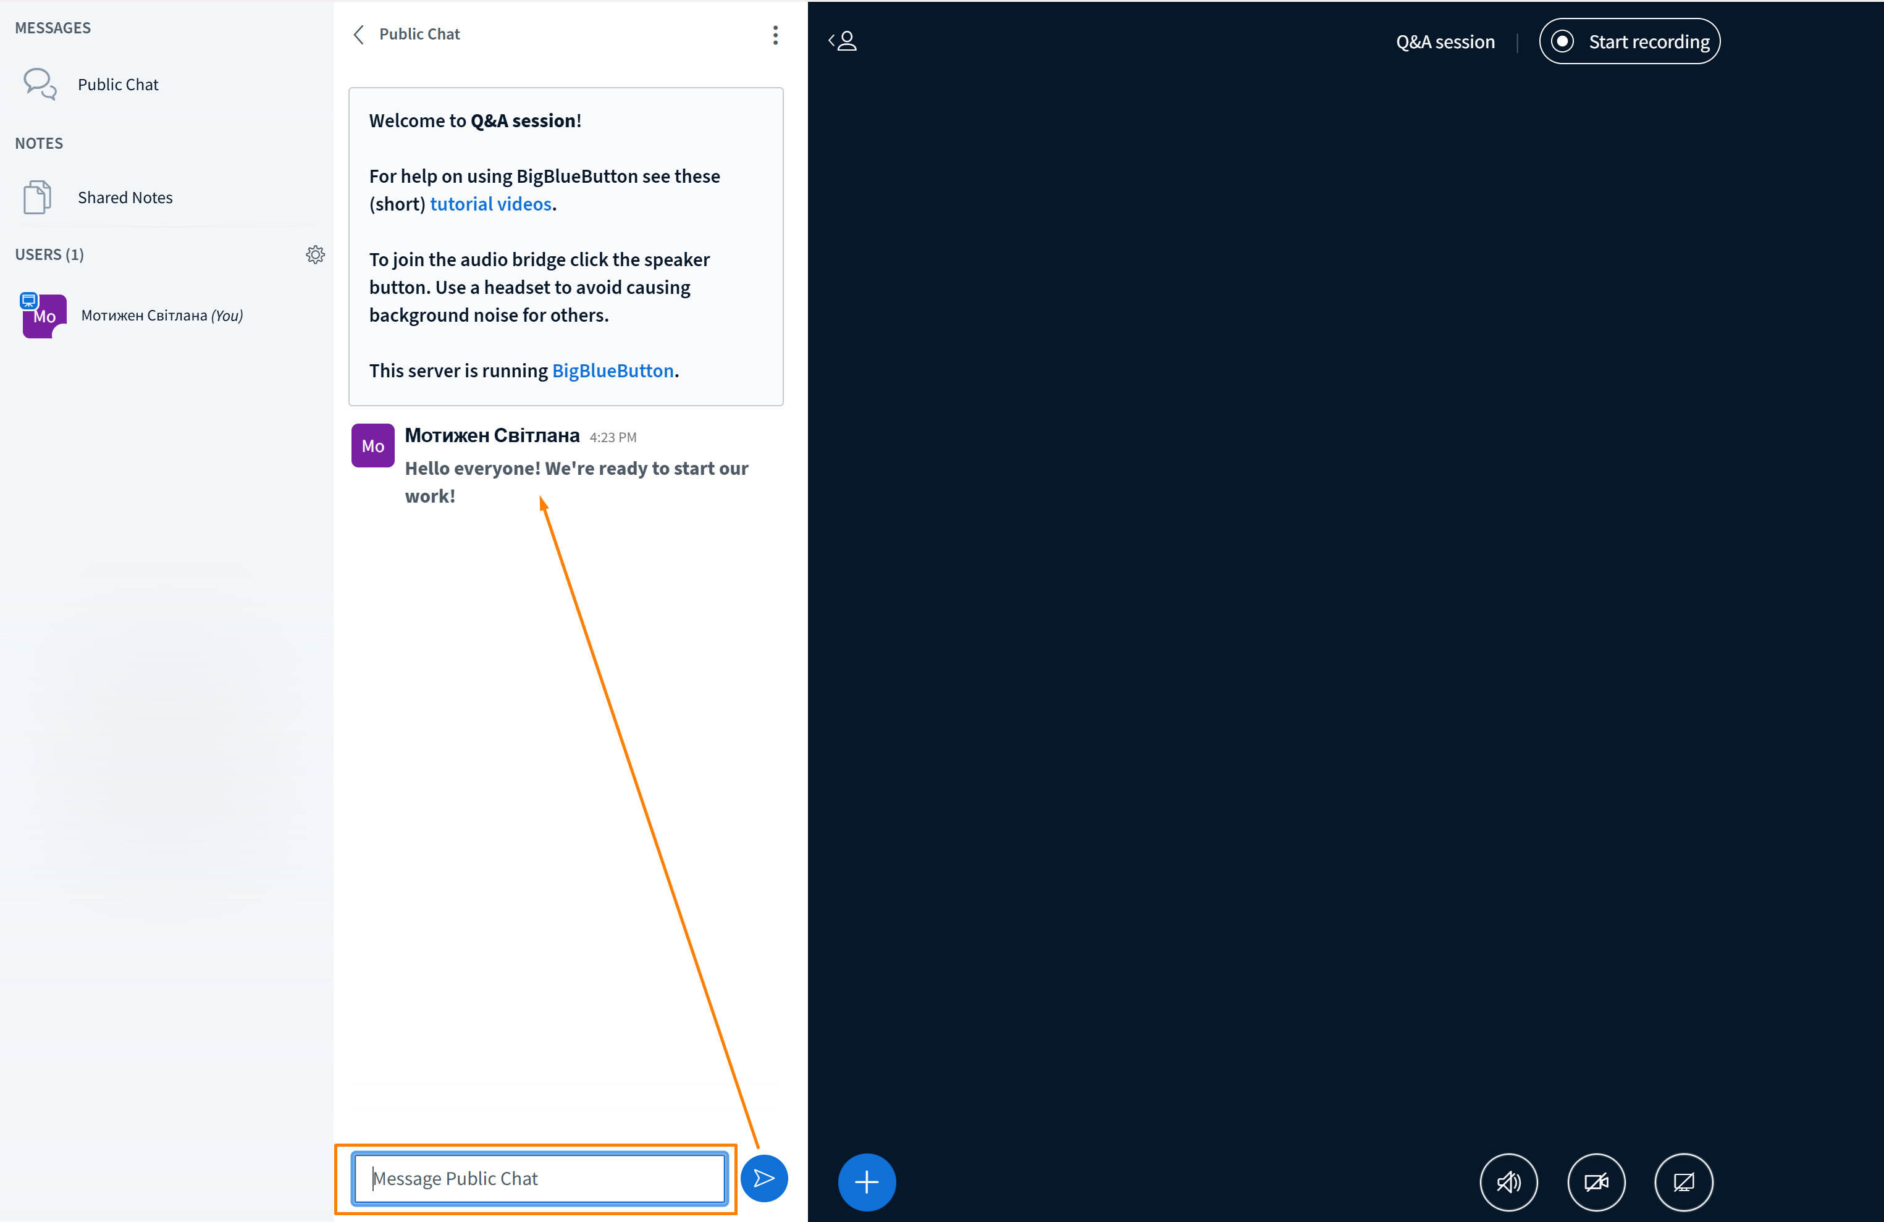Click the blue plus Actions button
Screen dimensions: 1884x1222
(866, 1182)
